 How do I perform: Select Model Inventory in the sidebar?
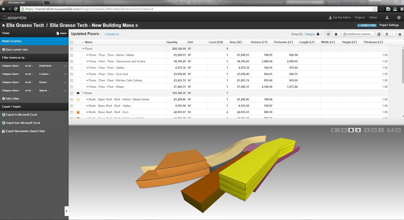[34, 41]
